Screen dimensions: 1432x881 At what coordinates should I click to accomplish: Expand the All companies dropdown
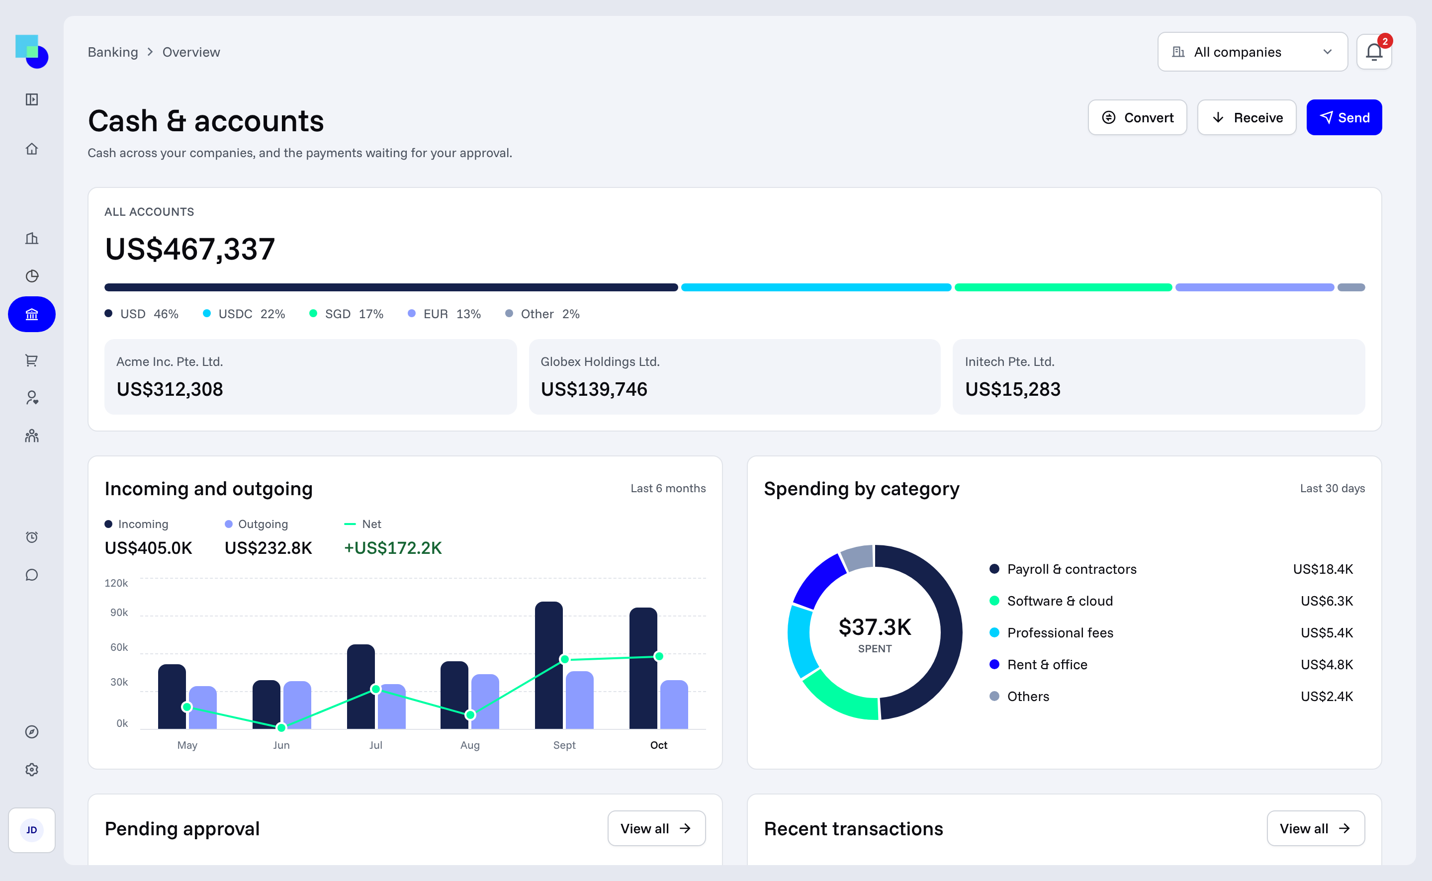tap(1253, 52)
